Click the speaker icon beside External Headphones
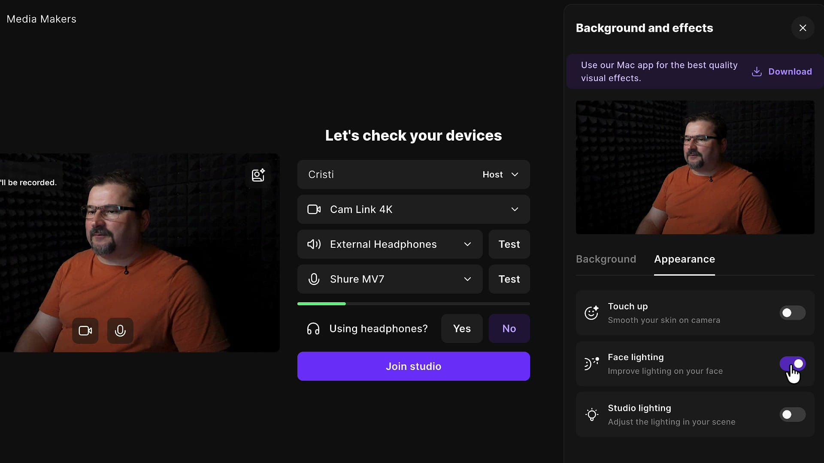 click(x=314, y=244)
